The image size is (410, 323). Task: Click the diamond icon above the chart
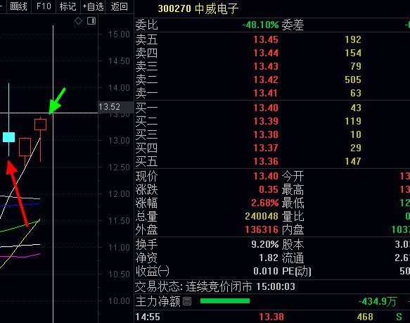(78, 20)
